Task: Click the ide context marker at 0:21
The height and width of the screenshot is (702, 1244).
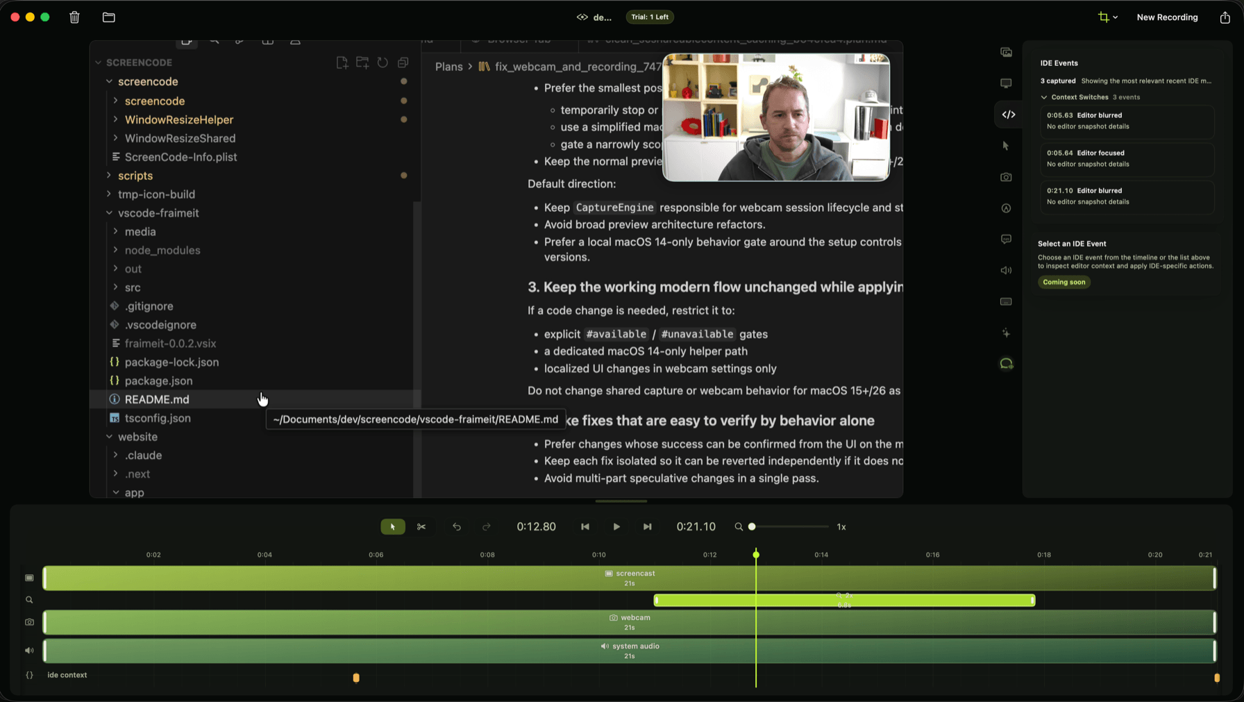Action: pos(1216,678)
